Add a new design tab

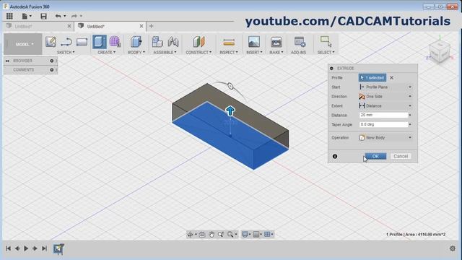click(151, 26)
